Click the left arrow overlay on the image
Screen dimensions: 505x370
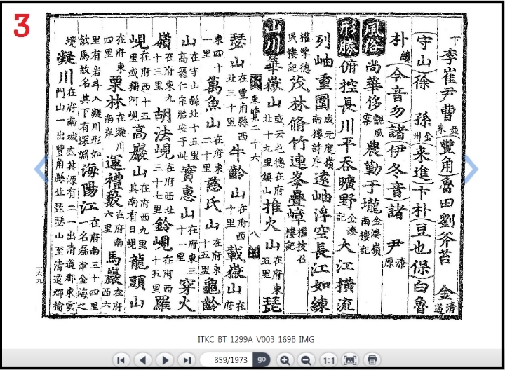(x=41, y=168)
